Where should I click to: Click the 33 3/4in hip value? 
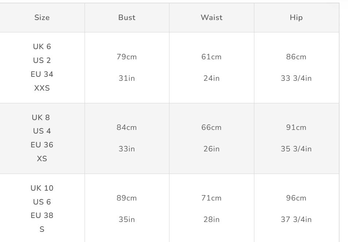[x=296, y=78]
